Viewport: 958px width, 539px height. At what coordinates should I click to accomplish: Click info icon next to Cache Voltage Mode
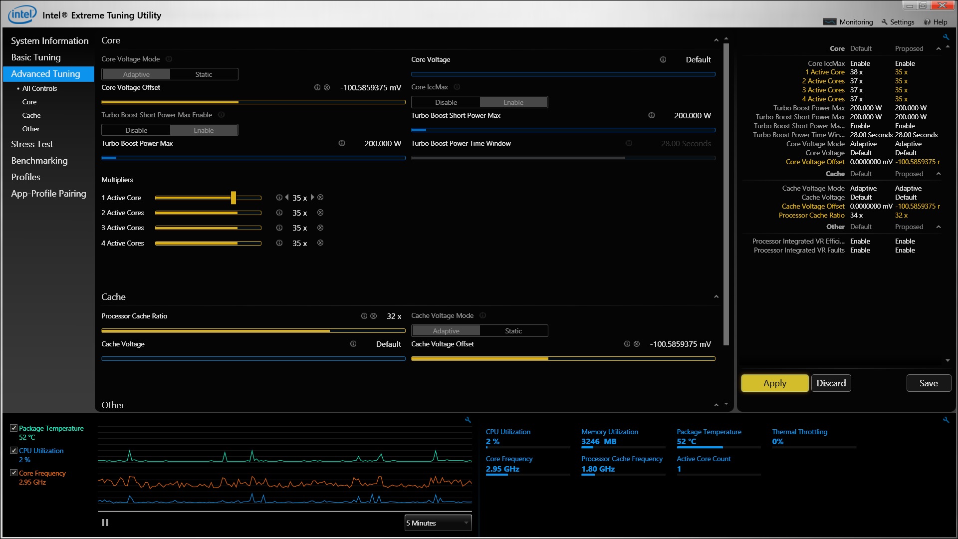[482, 315]
